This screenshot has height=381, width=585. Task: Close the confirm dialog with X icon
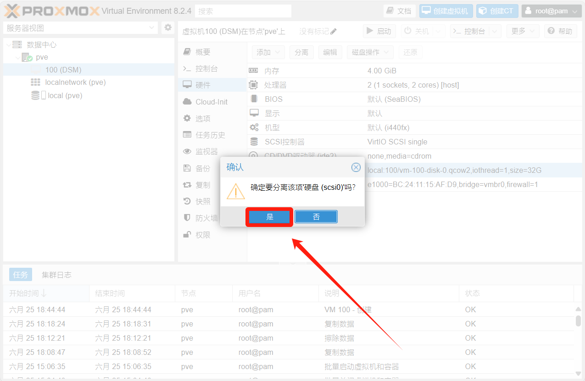tap(356, 167)
